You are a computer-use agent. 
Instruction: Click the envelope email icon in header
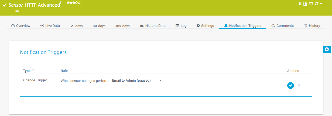(x=311, y=4)
